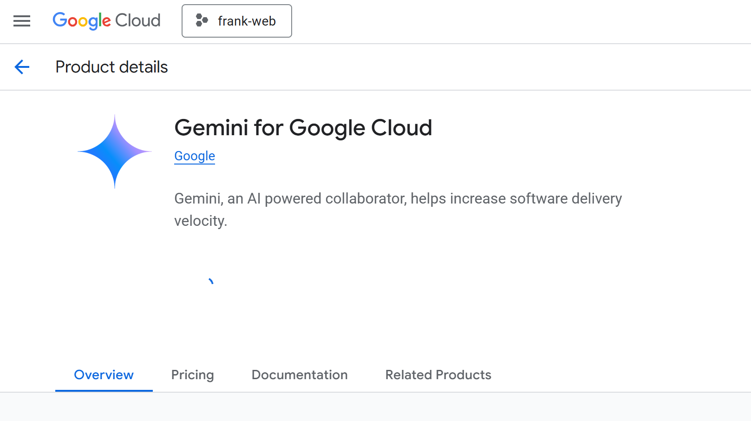Click the Gemini description text

click(398, 210)
